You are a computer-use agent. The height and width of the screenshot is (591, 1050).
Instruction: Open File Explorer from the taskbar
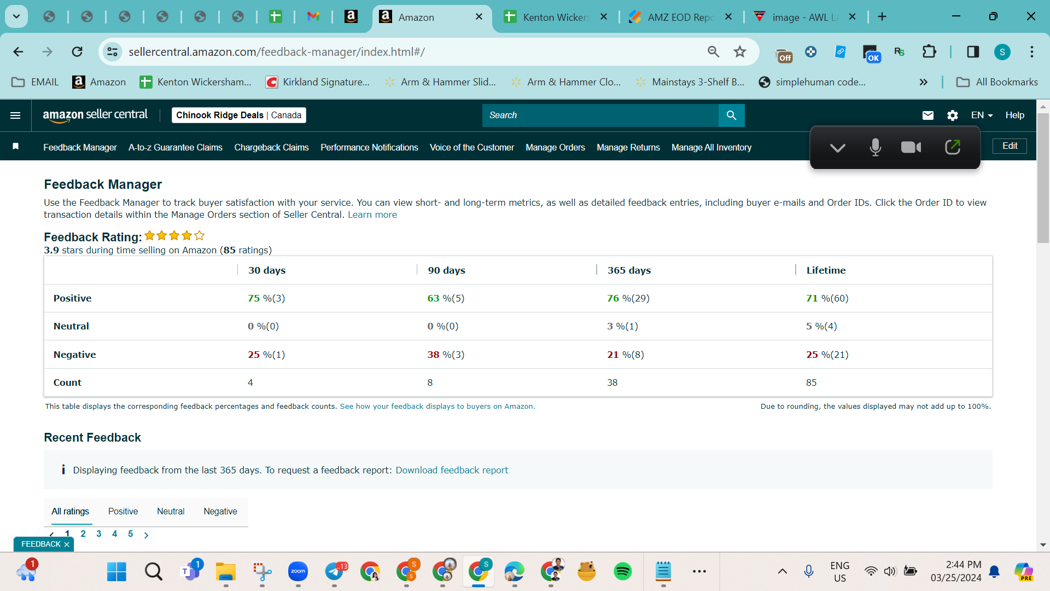tap(226, 572)
